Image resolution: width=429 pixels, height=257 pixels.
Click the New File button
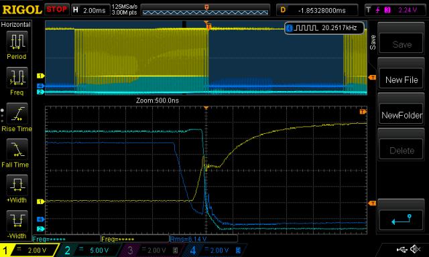pyautogui.click(x=401, y=80)
